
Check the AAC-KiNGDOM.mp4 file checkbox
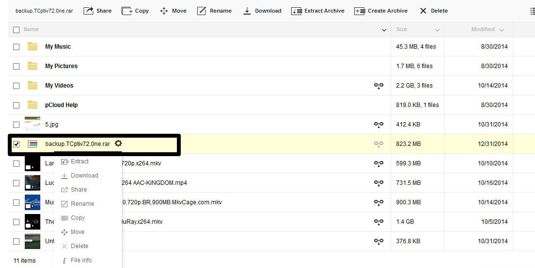click(17, 183)
